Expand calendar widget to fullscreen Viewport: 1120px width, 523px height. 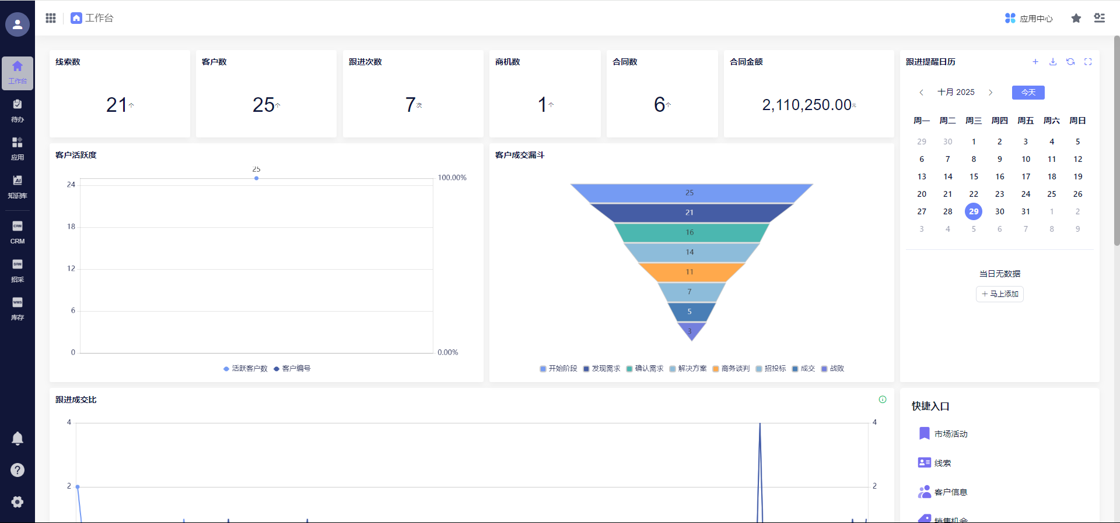[1088, 62]
